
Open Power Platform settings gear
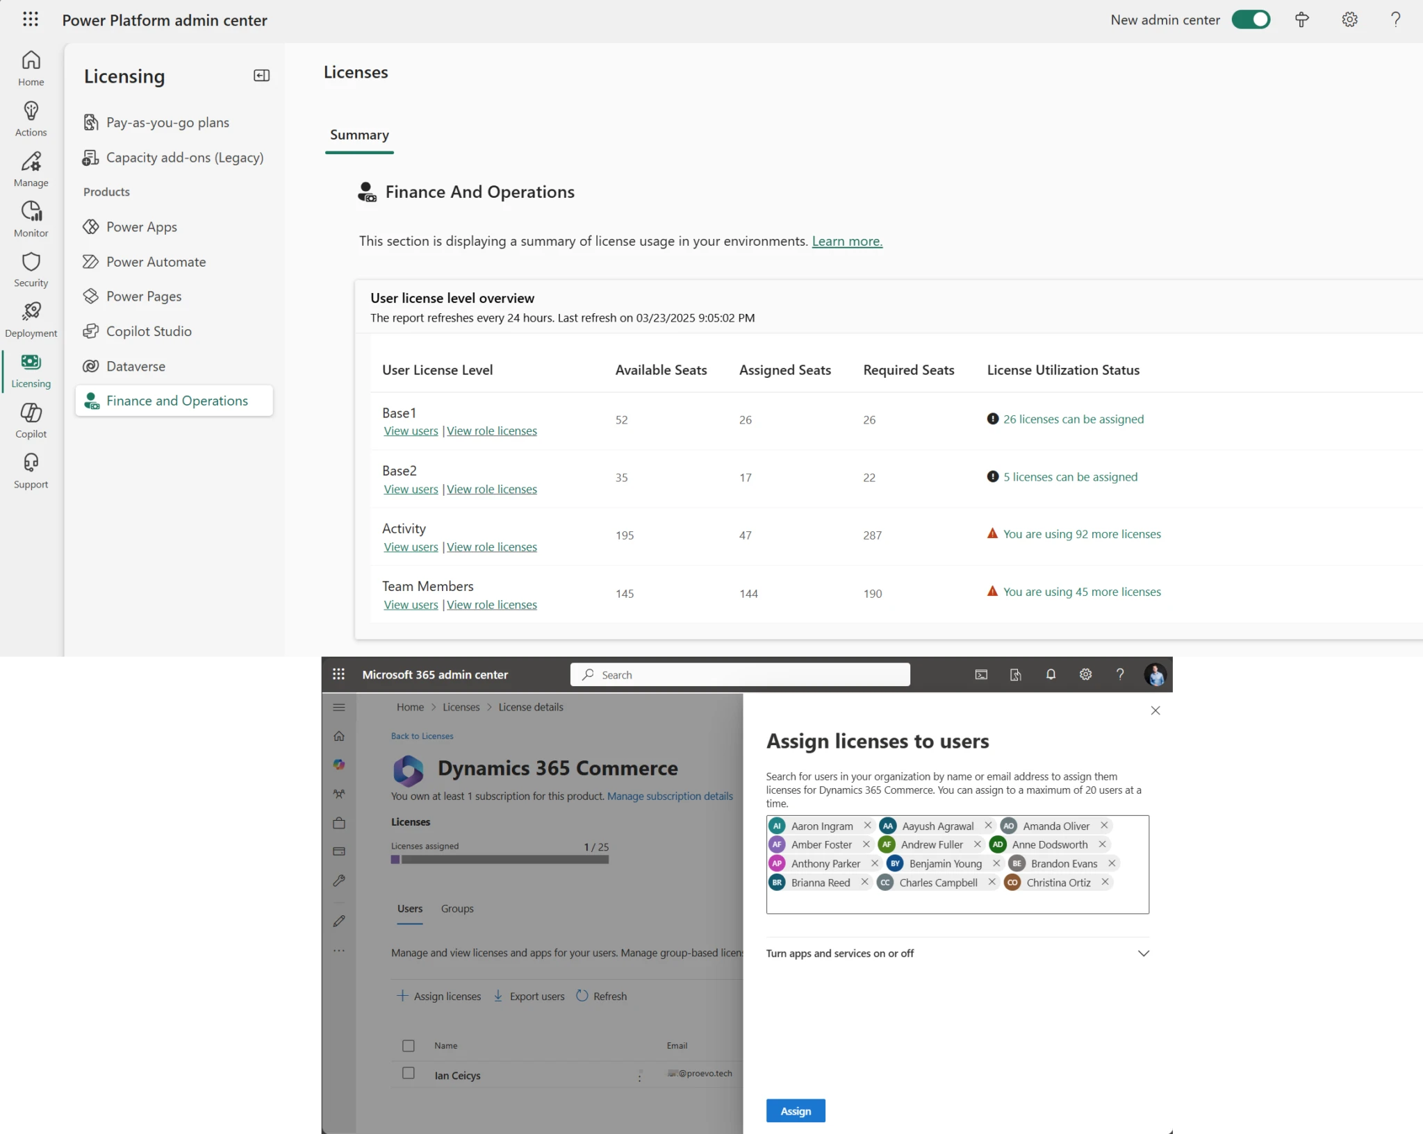[1349, 19]
